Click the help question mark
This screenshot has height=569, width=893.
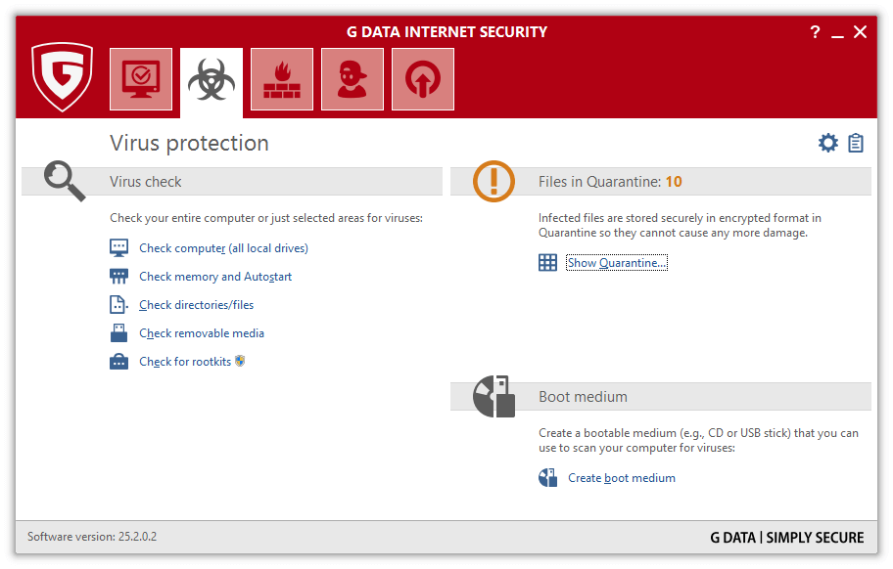tap(815, 32)
